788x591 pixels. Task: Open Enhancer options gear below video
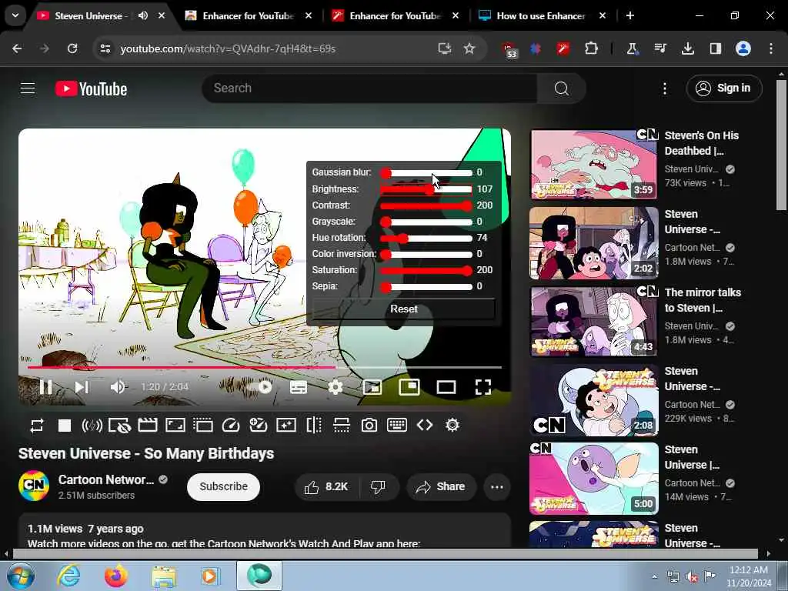pyautogui.click(x=452, y=425)
